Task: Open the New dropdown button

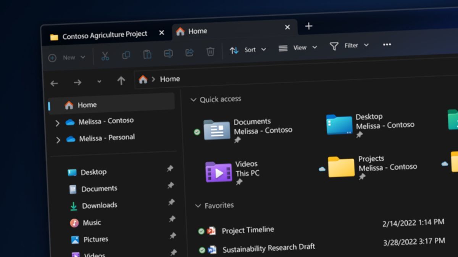Action: pos(67,58)
